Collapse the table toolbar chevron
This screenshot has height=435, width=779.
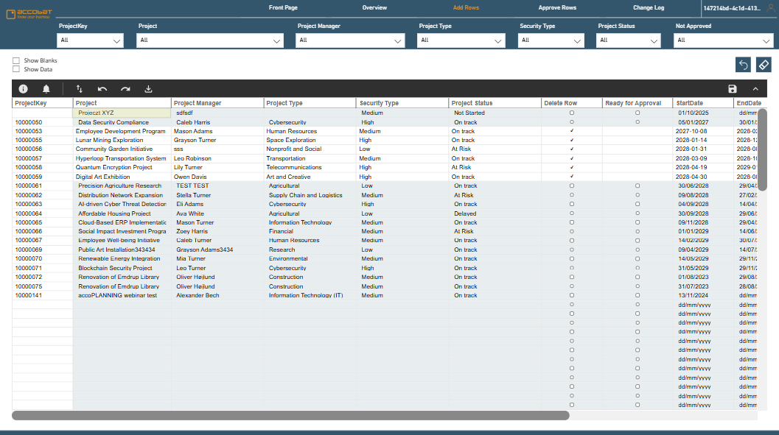click(x=755, y=89)
